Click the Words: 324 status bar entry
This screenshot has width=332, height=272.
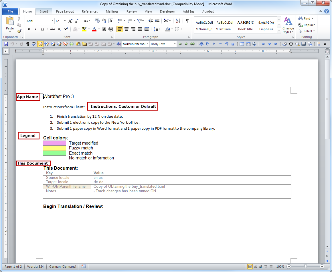35,267
